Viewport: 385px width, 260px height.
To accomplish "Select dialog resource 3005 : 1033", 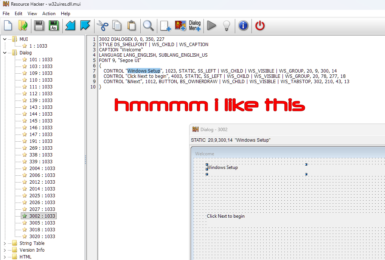I will pyautogui.click(x=42, y=223).
